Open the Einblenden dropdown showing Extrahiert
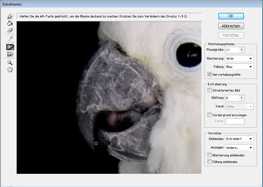This screenshot has height=187, width=263. (x=239, y=139)
